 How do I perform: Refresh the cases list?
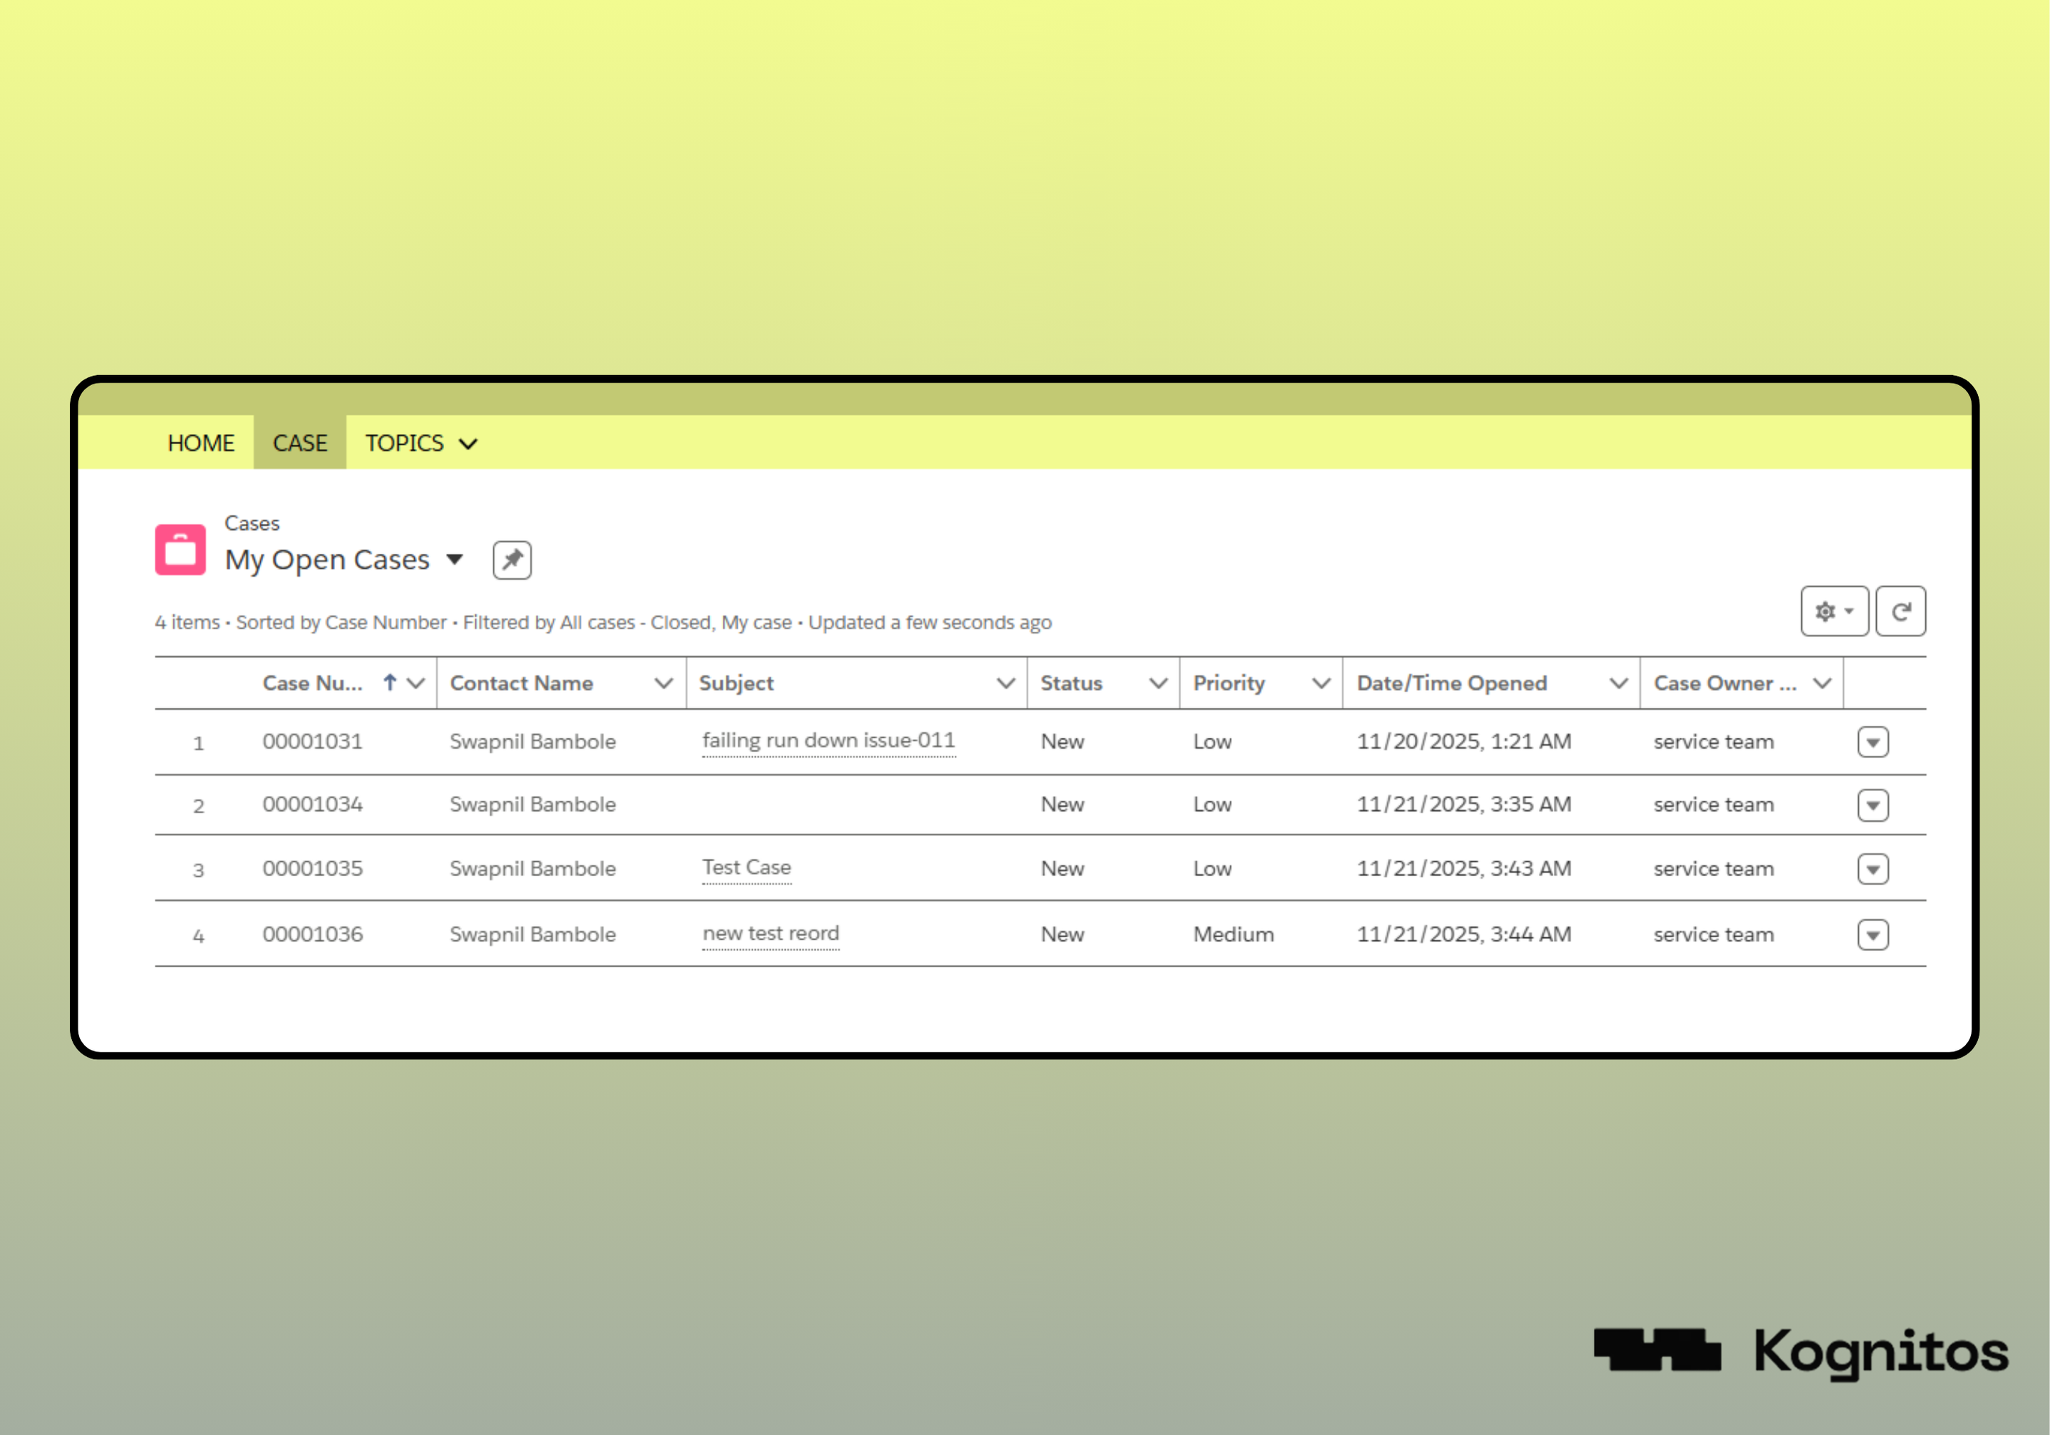(x=1900, y=612)
